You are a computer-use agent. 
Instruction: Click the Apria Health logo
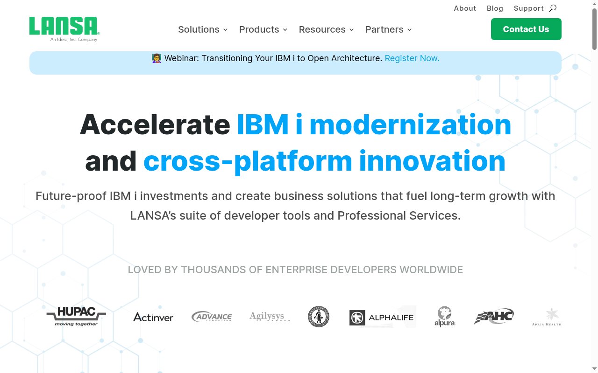coord(547,317)
